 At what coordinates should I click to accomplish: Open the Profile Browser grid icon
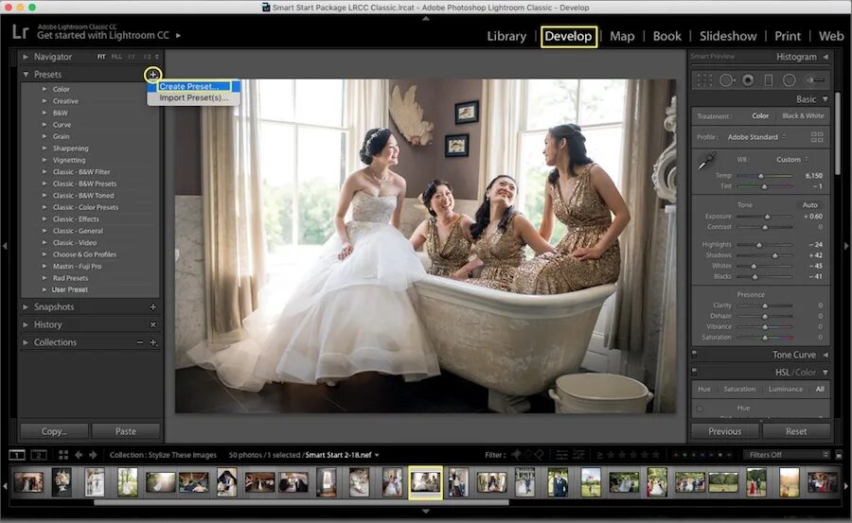817,137
